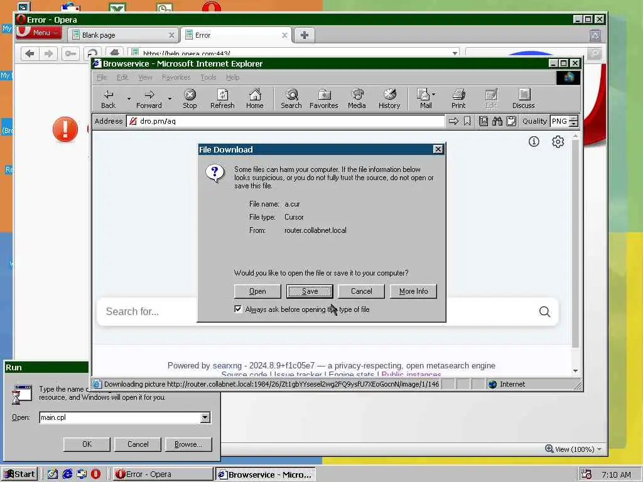Click Open in the File Download dialog
This screenshot has height=482, width=643.
pyautogui.click(x=257, y=291)
